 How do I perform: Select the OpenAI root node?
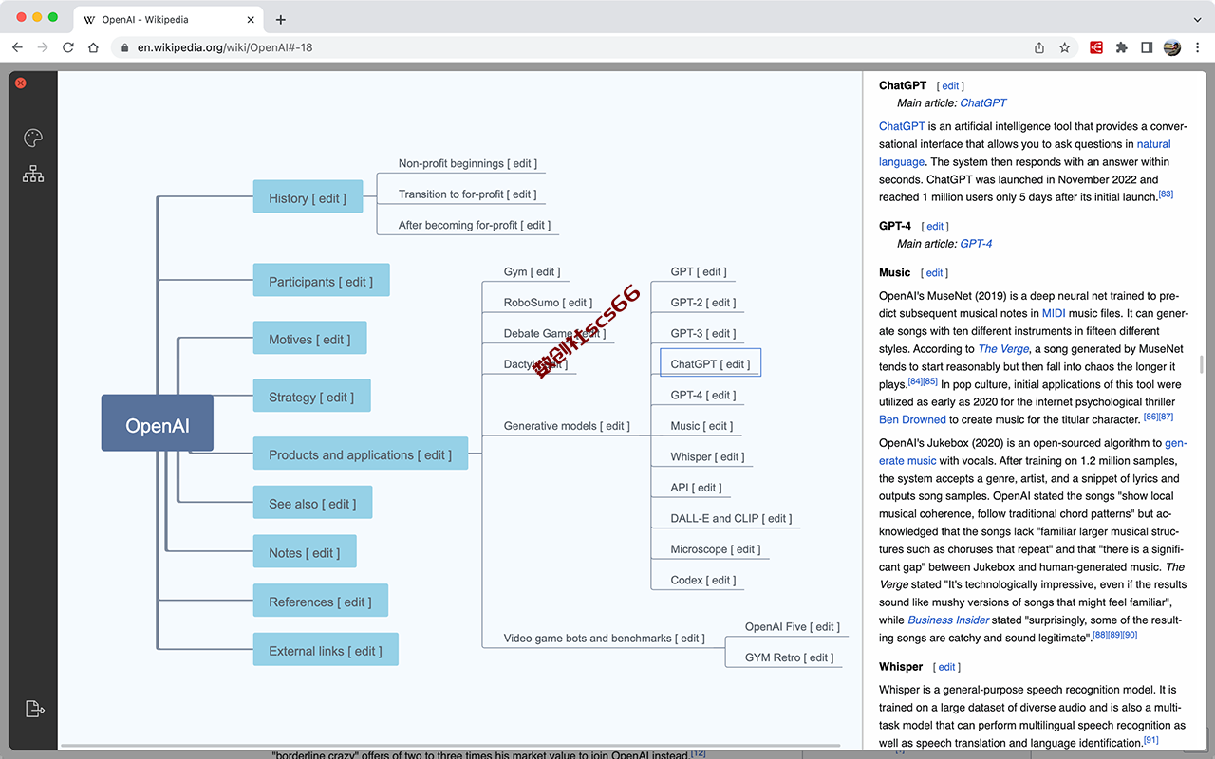coord(158,423)
